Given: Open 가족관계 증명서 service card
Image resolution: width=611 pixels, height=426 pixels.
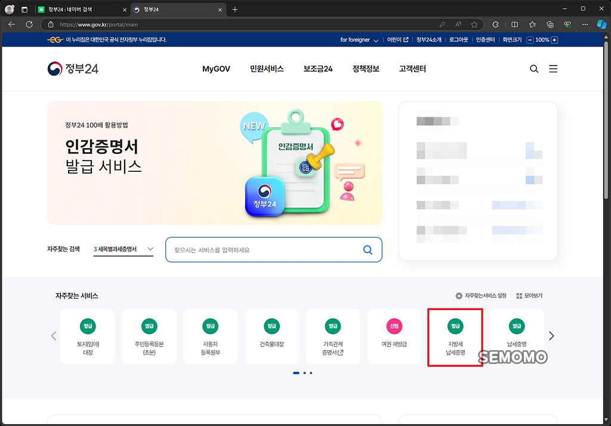Looking at the screenshot, I should pyautogui.click(x=333, y=337).
